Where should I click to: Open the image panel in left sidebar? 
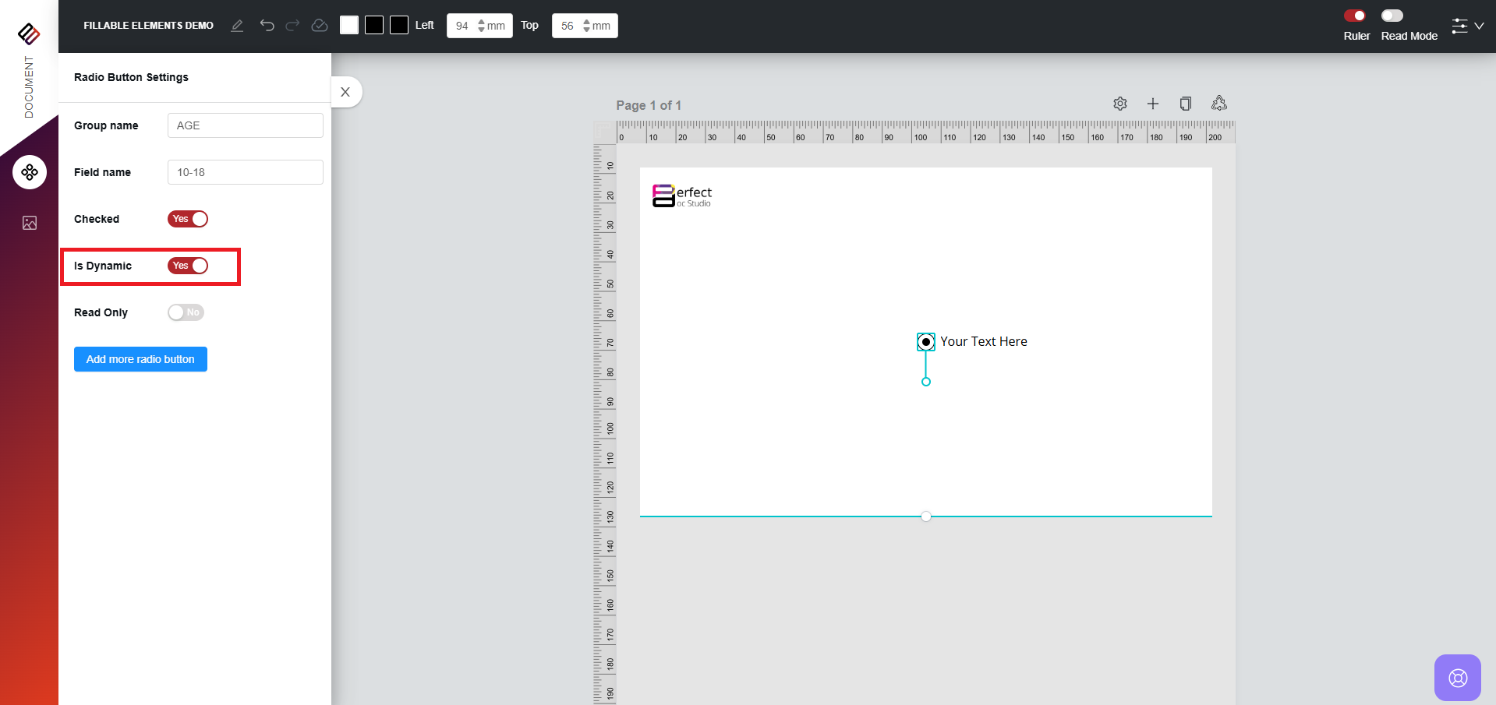coord(30,224)
